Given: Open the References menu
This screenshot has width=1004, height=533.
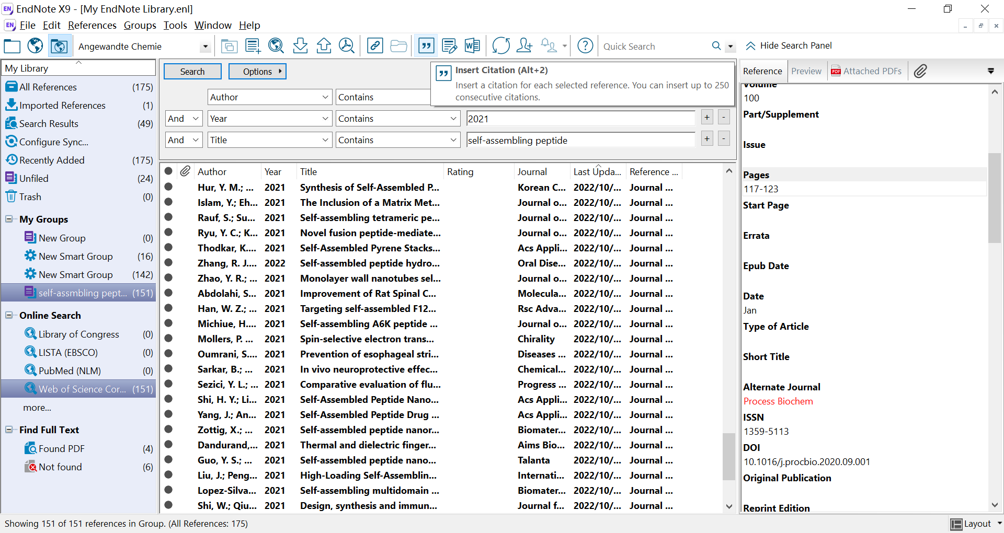Looking at the screenshot, I should pyautogui.click(x=92, y=25).
